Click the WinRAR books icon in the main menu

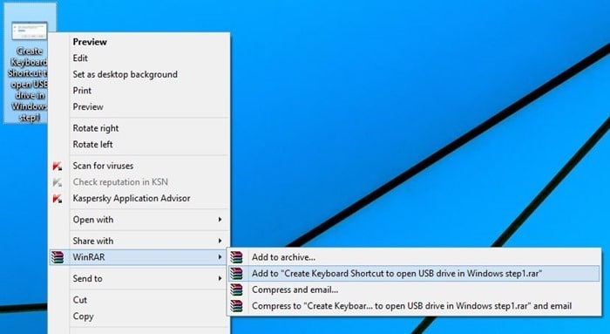click(x=58, y=257)
